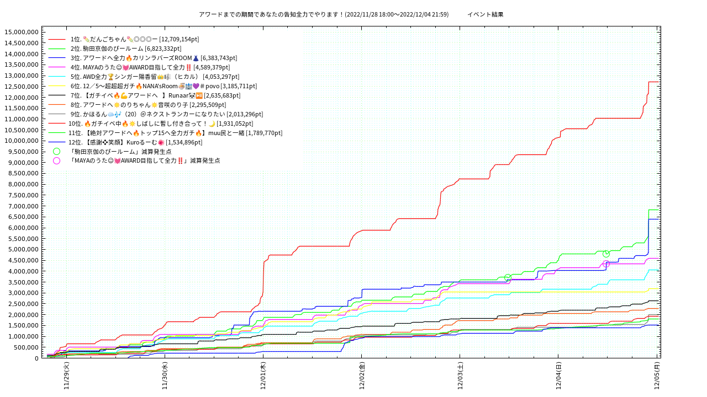
Task: Click the magenta circle marker in the legend
Action: 56,161
